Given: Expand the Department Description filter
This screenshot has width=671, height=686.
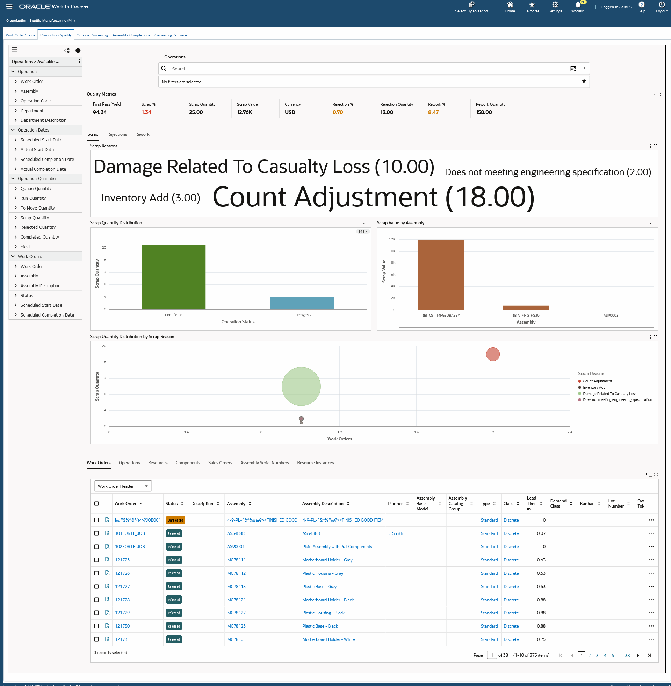Looking at the screenshot, I should tap(15, 120).
